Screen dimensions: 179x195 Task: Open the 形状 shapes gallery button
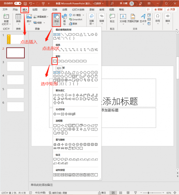[57, 19]
